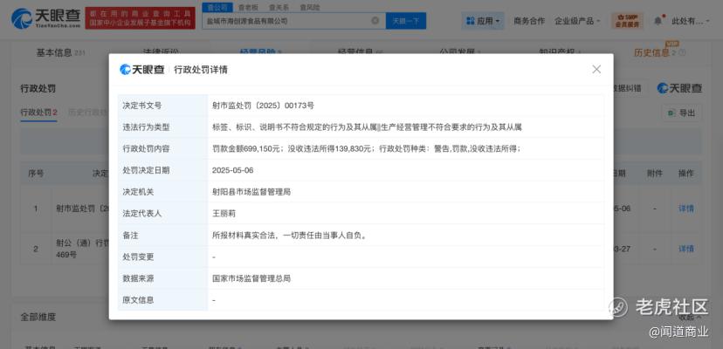Click the 数据纠错 link
723x349 pixels.
[x=627, y=88]
